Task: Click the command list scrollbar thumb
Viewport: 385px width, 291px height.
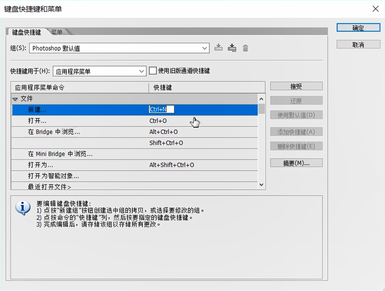Action: pyautogui.click(x=261, y=109)
